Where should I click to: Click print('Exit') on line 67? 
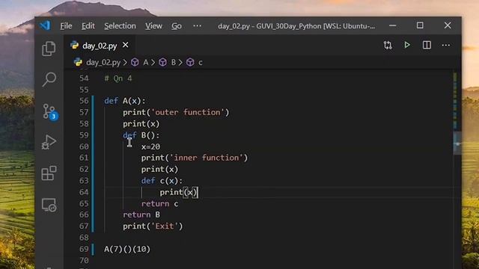pyautogui.click(x=153, y=226)
